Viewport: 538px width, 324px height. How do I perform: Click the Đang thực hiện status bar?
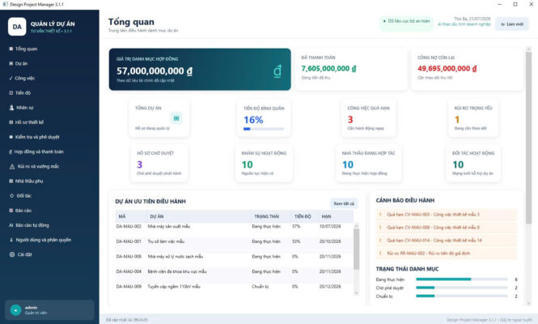pos(461,279)
